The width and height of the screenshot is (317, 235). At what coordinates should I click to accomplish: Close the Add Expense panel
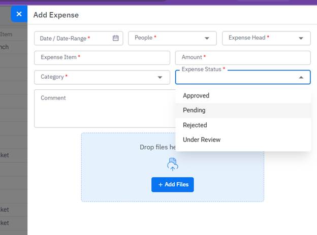tap(19, 14)
